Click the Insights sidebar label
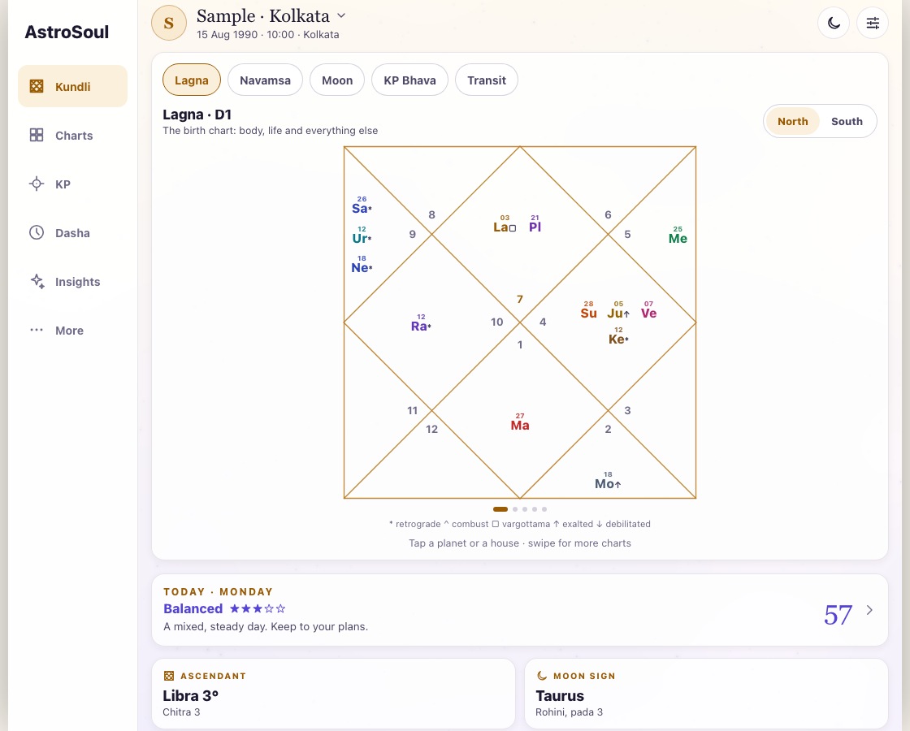This screenshot has width=910, height=731. tap(78, 282)
